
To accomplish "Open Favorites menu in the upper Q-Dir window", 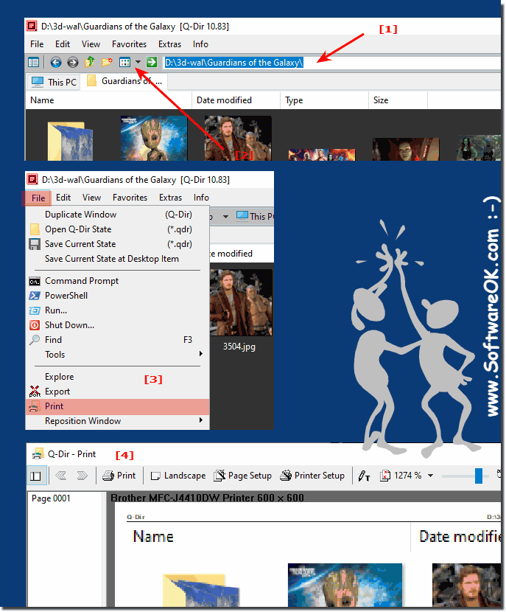I will (129, 44).
